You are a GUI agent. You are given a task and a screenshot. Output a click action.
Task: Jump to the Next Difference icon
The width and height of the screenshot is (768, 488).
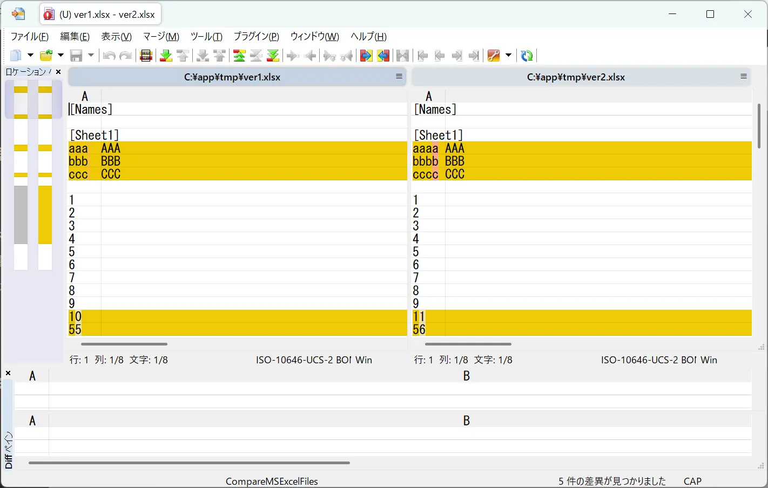166,56
